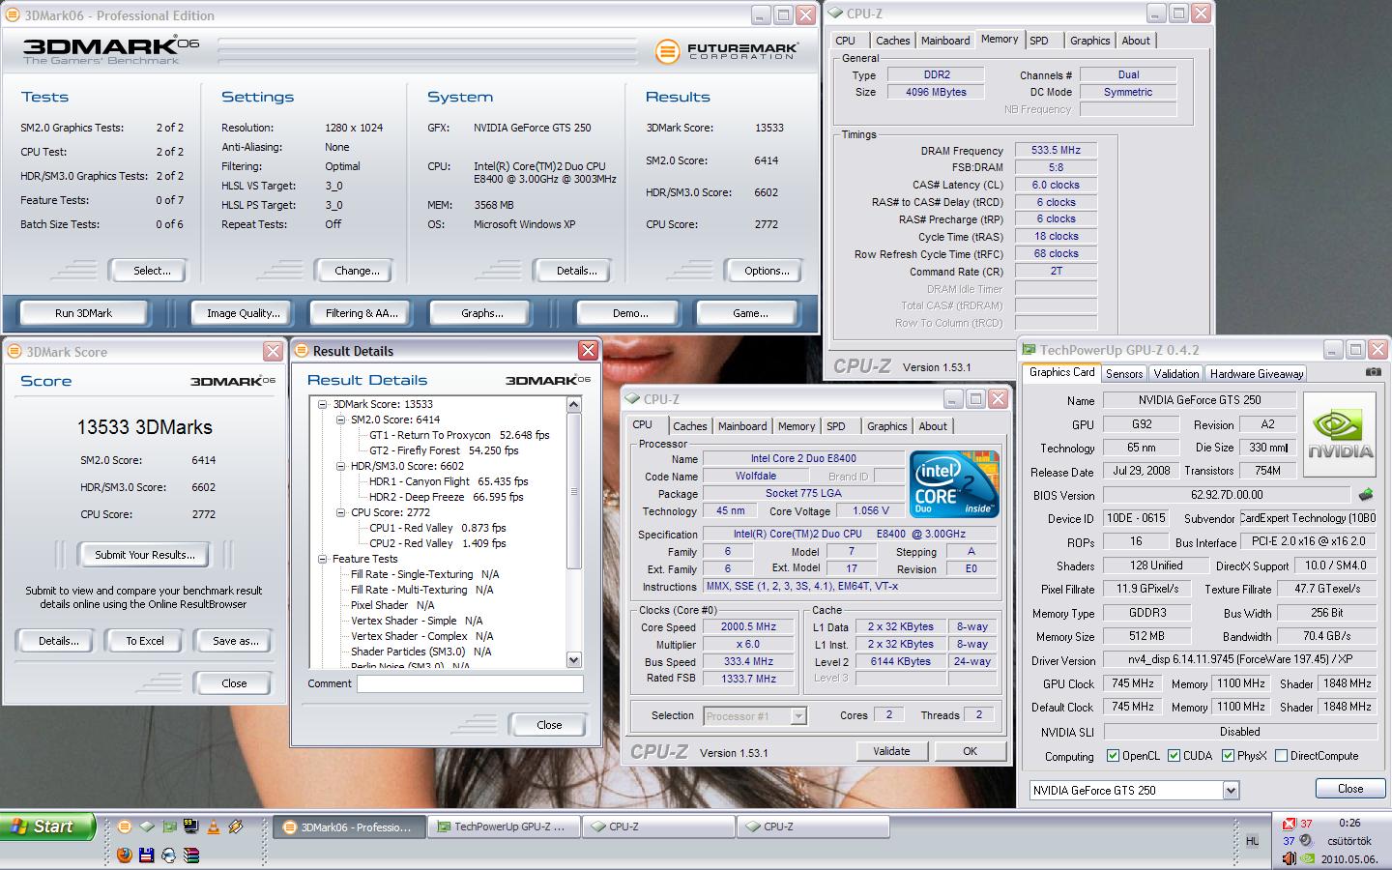Enable the DirectCompute checkbox

click(1281, 756)
